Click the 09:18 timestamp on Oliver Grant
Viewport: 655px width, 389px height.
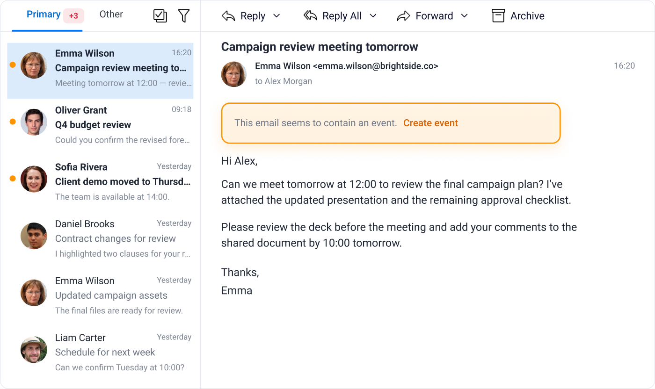pos(182,109)
